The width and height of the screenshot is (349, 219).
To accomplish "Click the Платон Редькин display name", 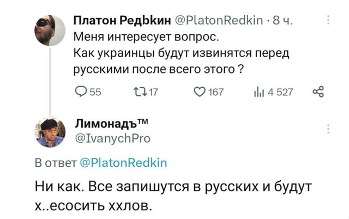I will (122, 21).
